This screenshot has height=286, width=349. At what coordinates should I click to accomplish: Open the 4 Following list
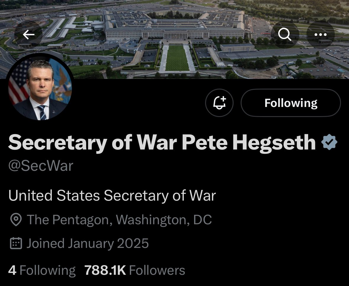pos(42,270)
